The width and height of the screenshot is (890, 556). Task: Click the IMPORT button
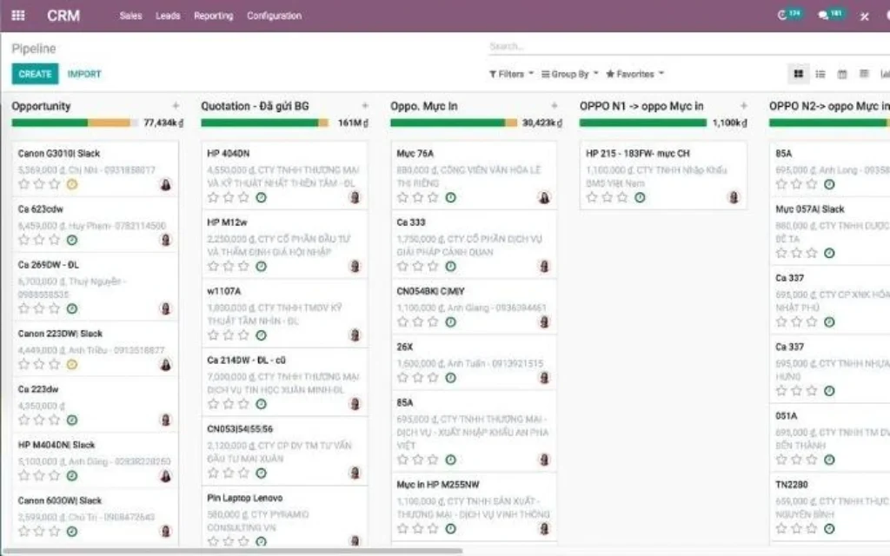pyautogui.click(x=84, y=74)
